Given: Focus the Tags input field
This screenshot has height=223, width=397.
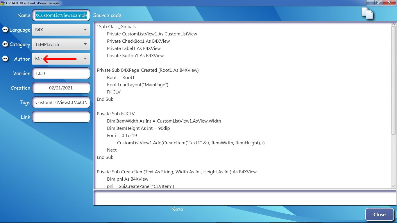Looking at the screenshot, I should [x=61, y=102].
